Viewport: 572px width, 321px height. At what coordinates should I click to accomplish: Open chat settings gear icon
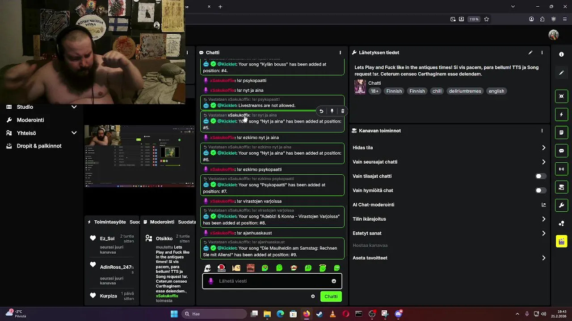tap(313, 296)
